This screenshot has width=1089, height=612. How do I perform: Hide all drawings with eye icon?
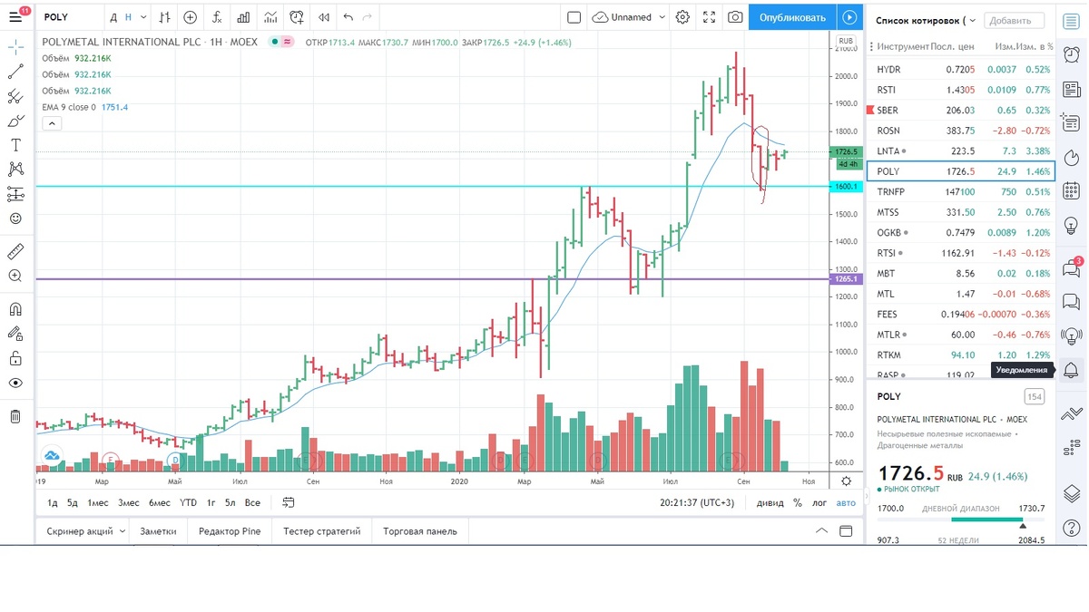coord(15,383)
